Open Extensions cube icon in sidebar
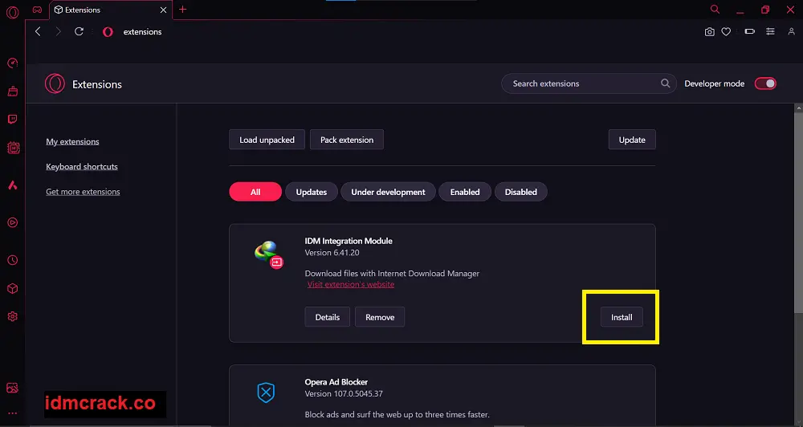This screenshot has height=427, width=803. tap(13, 289)
